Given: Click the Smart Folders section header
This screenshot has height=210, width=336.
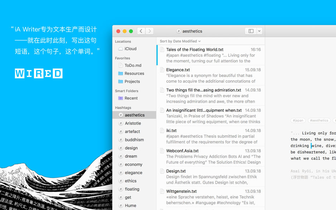Looking at the screenshot, I should click(127, 91).
